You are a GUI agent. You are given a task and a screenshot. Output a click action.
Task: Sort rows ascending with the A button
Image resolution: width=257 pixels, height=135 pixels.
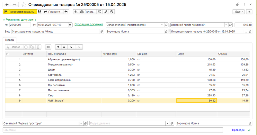[71, 47]
